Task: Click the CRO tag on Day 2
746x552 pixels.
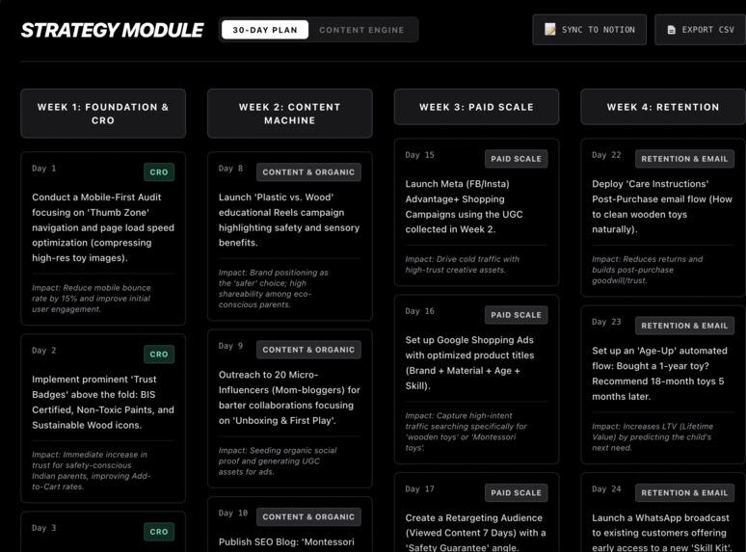Action: click(159, 355)
